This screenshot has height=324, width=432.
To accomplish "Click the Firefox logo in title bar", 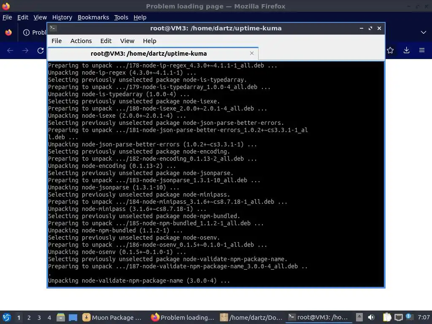I will tap(6, 6).
